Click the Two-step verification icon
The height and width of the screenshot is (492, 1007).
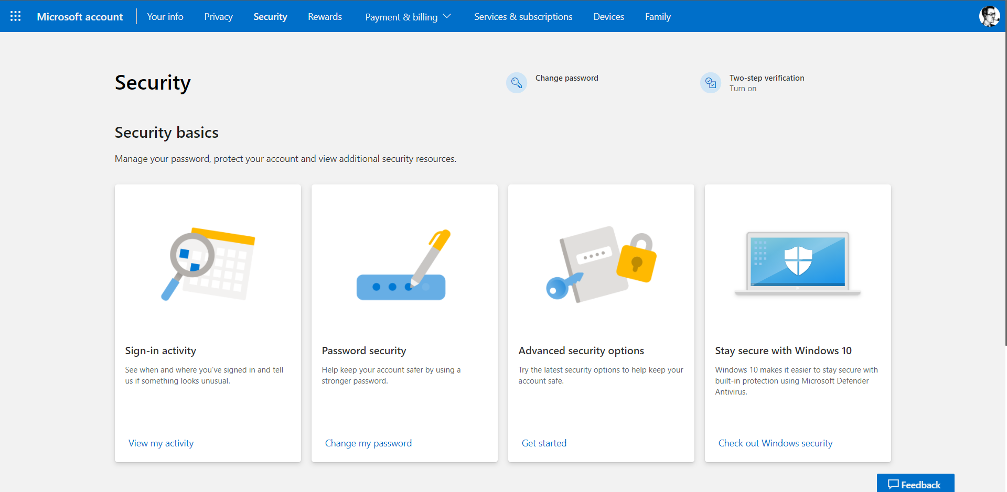coord(711,83)
